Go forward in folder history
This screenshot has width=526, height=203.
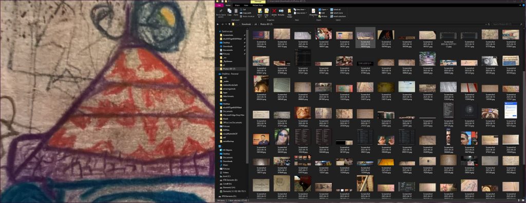click(x=222, y=24)
